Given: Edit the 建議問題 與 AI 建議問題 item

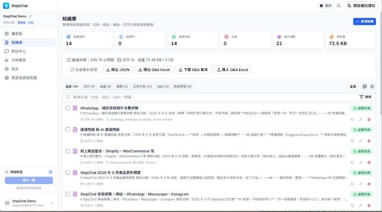Looking at the screenshot, I should (361, 141).
